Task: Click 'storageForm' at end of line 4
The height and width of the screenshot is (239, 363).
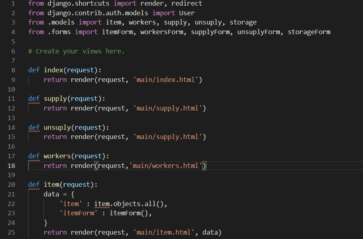Action: point(309,32)
